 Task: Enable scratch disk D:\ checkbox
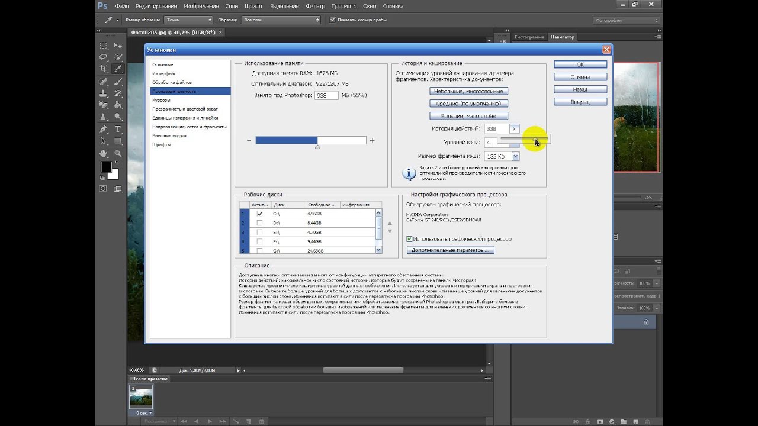click(x=259, y=222)
